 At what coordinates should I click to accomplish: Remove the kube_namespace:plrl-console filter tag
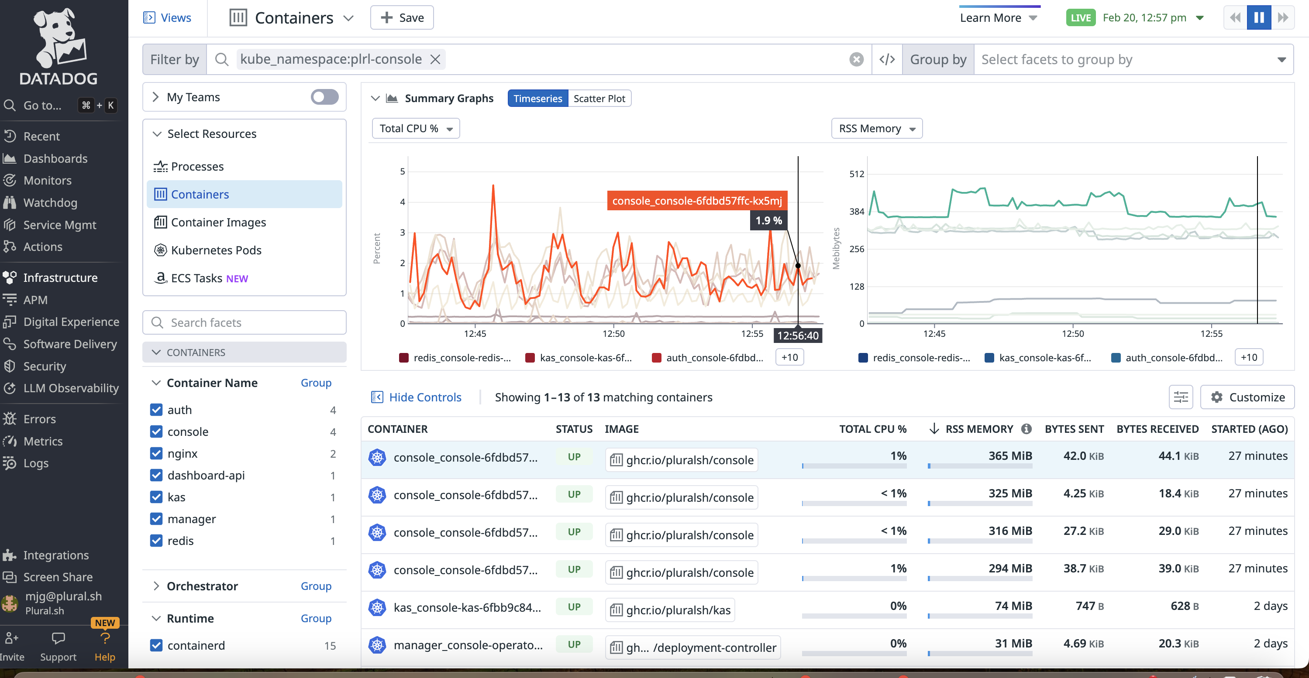pos(435,59)
